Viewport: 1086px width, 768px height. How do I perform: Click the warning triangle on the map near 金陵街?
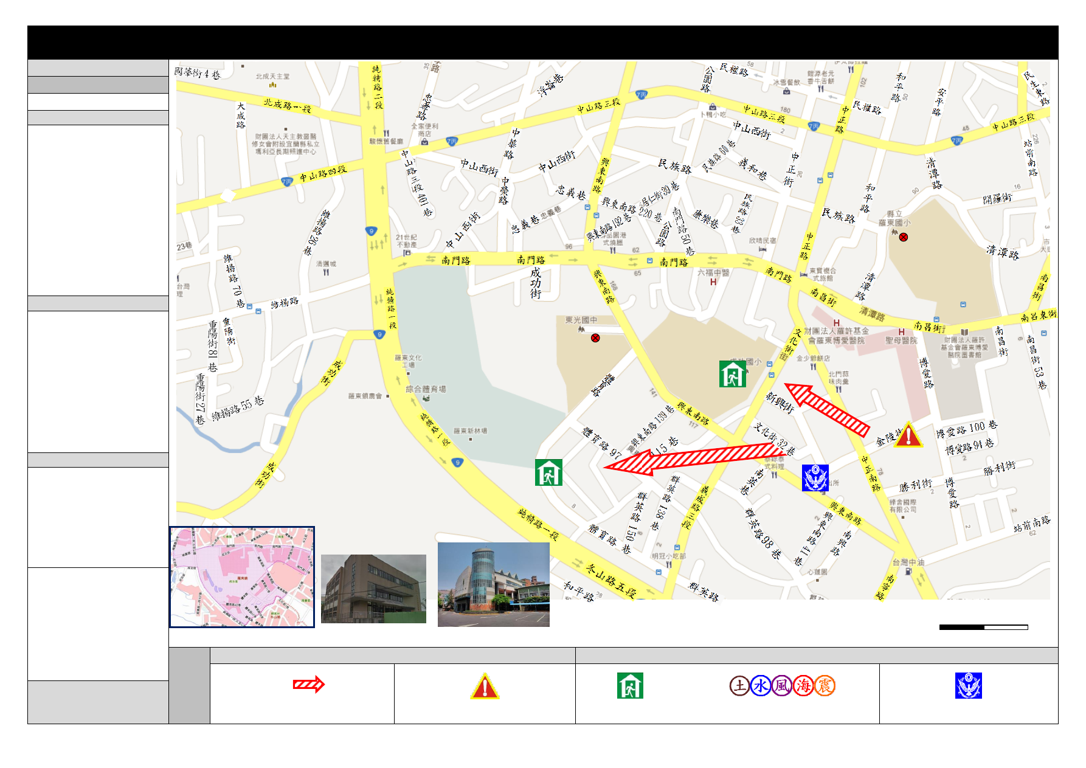pos(908,435)
